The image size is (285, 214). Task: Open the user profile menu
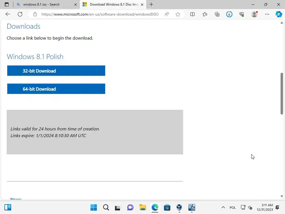(x=254, y=14)
